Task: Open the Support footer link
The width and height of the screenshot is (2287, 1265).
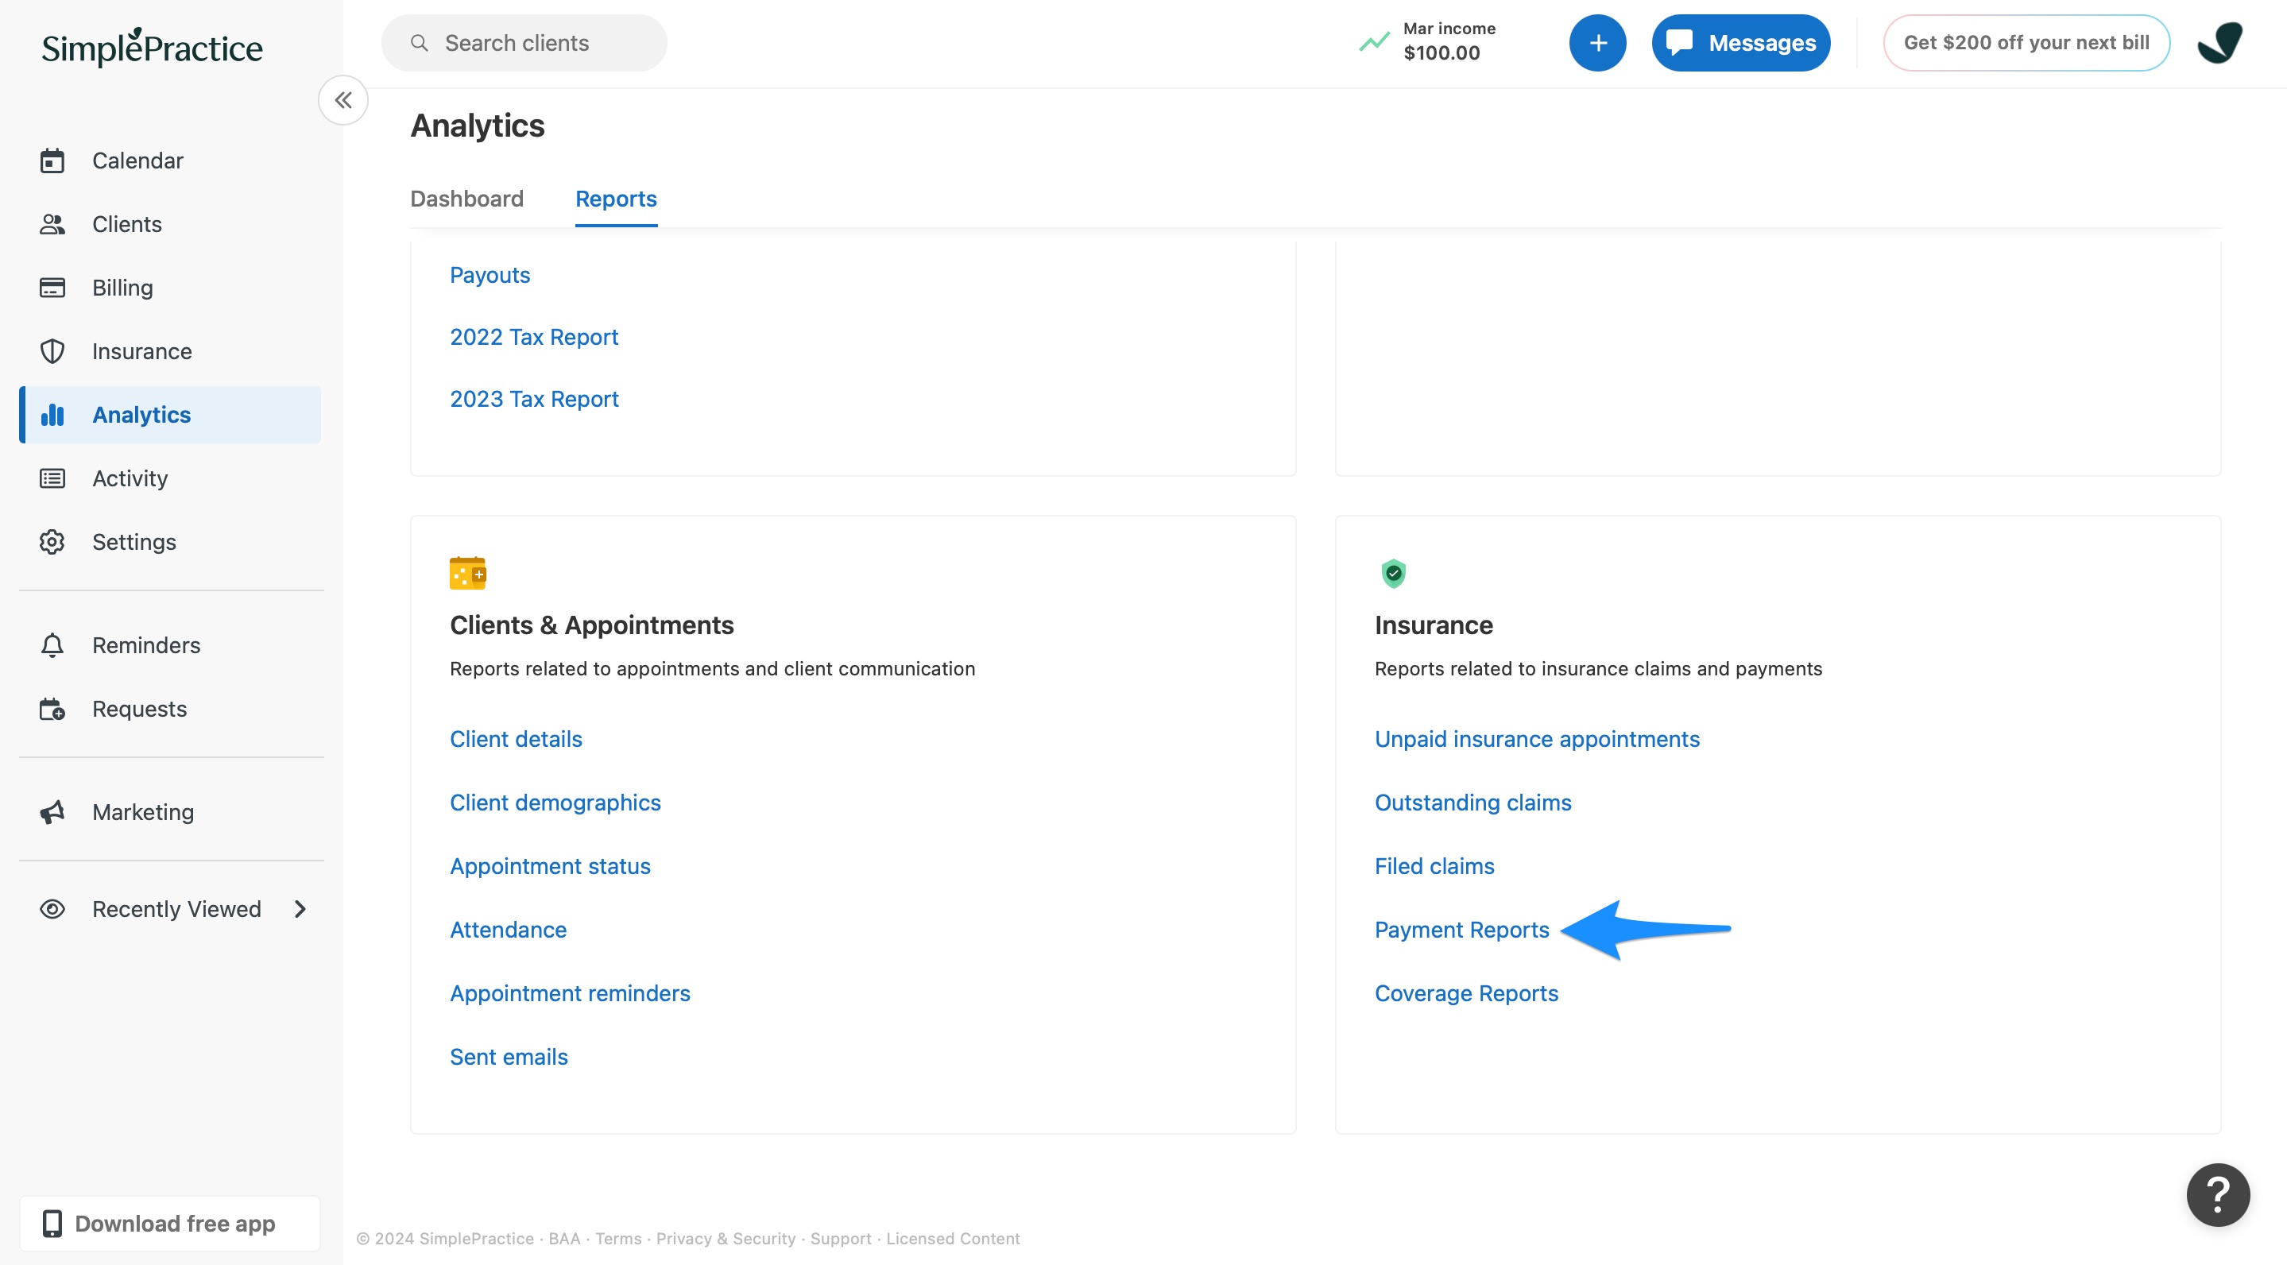Action: coord(841,1238)
